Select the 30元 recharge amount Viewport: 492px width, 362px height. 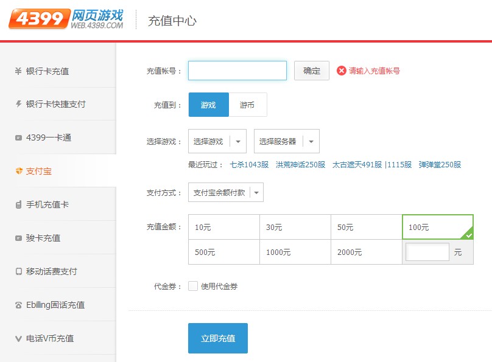[x=295, y=227]
